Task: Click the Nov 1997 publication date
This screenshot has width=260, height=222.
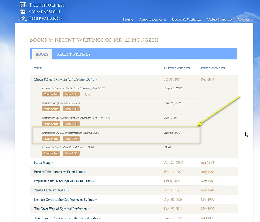Action: [x=207, y=181]
